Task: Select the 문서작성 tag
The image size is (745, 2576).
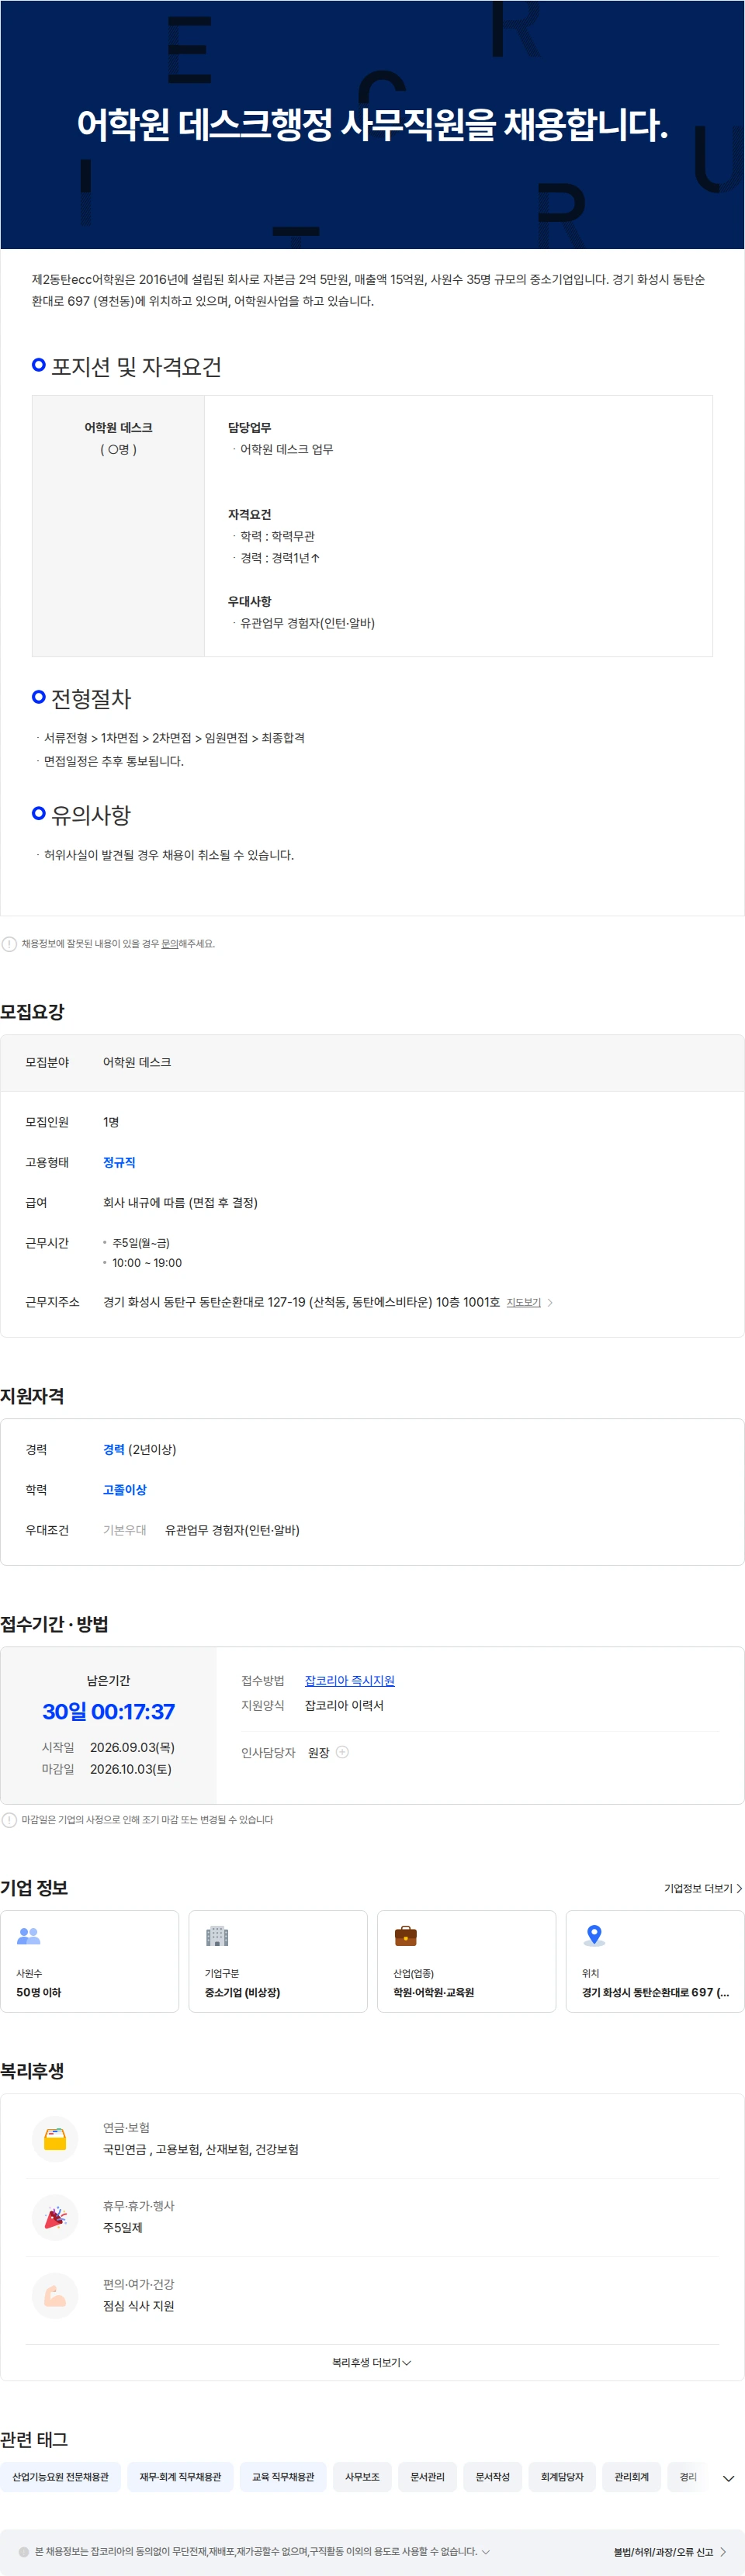Action: click(x=493, y=2476)
